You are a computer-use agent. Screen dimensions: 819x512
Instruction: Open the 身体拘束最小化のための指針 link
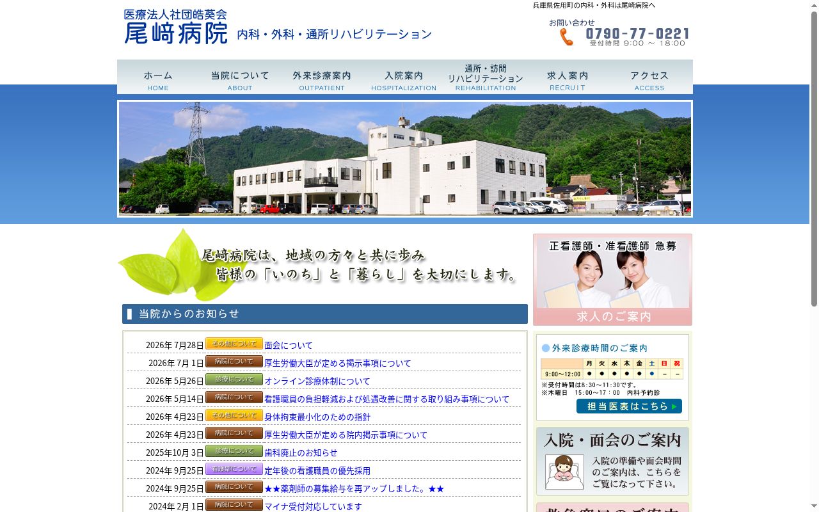317,417
